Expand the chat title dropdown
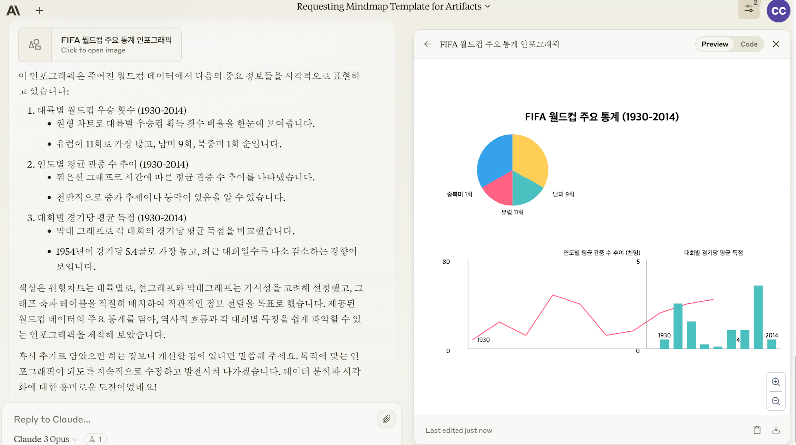The height and width of the screenshot is (445, 796). tap(488, 6)
